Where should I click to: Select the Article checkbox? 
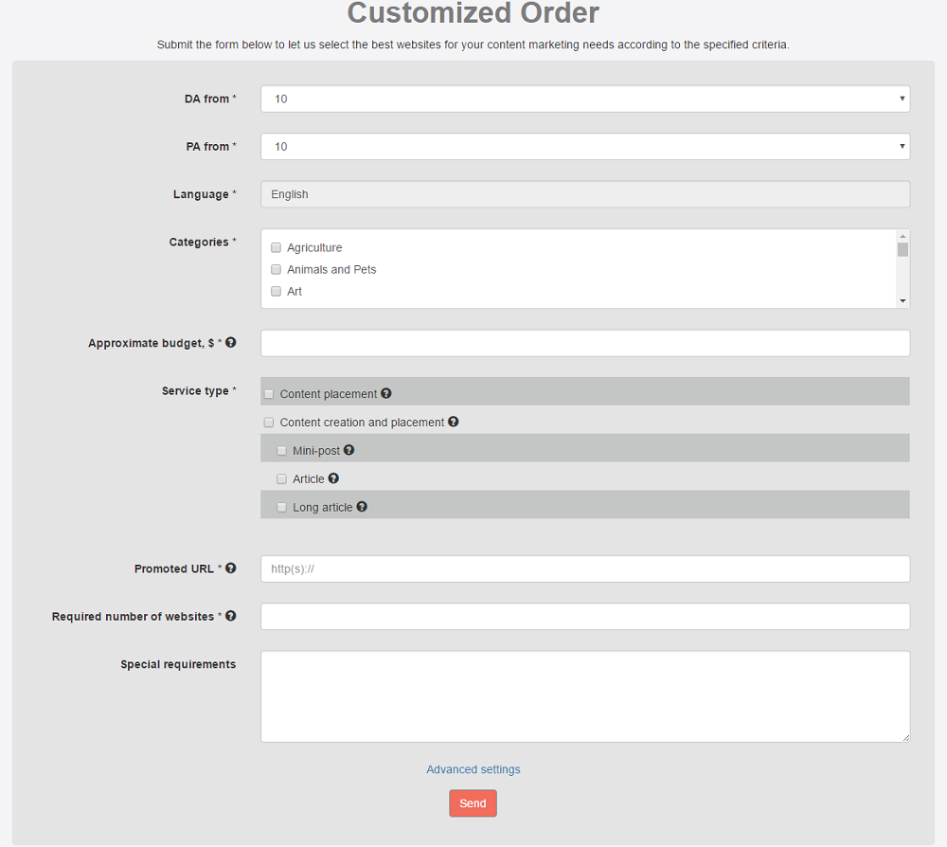click(x=281, y=479)
